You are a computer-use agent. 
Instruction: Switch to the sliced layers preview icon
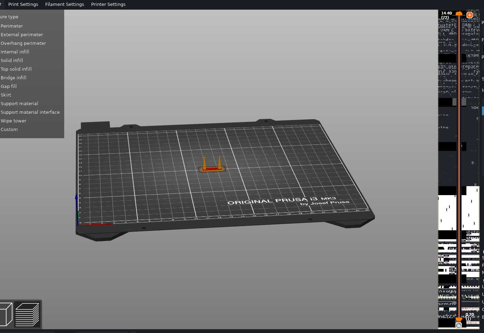point(27,314)
